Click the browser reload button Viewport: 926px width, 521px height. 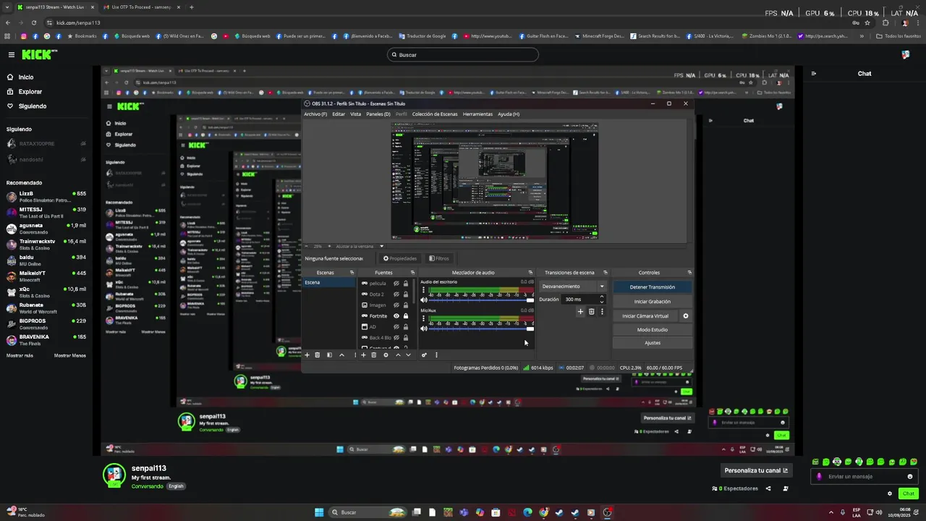(33, 22)
